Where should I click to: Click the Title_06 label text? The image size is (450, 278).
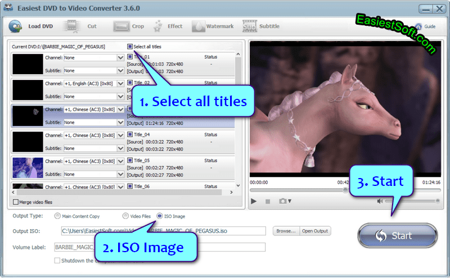[x=142, y=186]
